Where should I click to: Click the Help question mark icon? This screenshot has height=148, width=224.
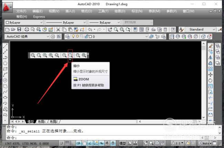click(x=173, y=29)
